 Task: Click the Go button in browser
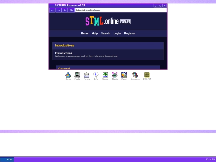coord(71,10)
